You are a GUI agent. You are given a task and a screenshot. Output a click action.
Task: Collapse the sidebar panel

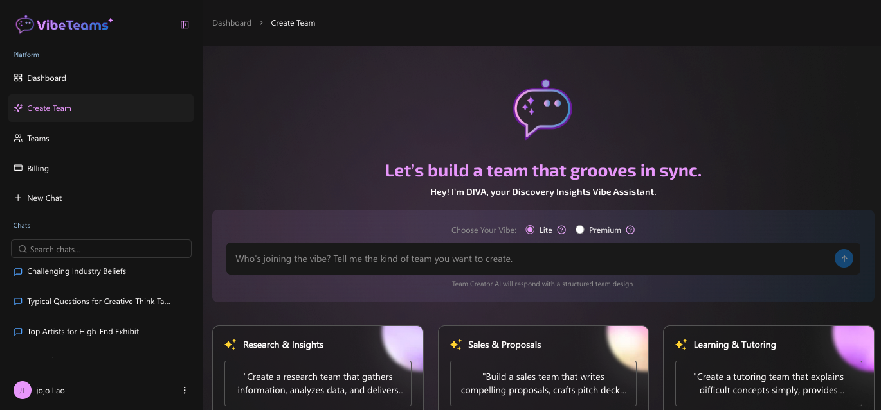click(x=185, y=24)
